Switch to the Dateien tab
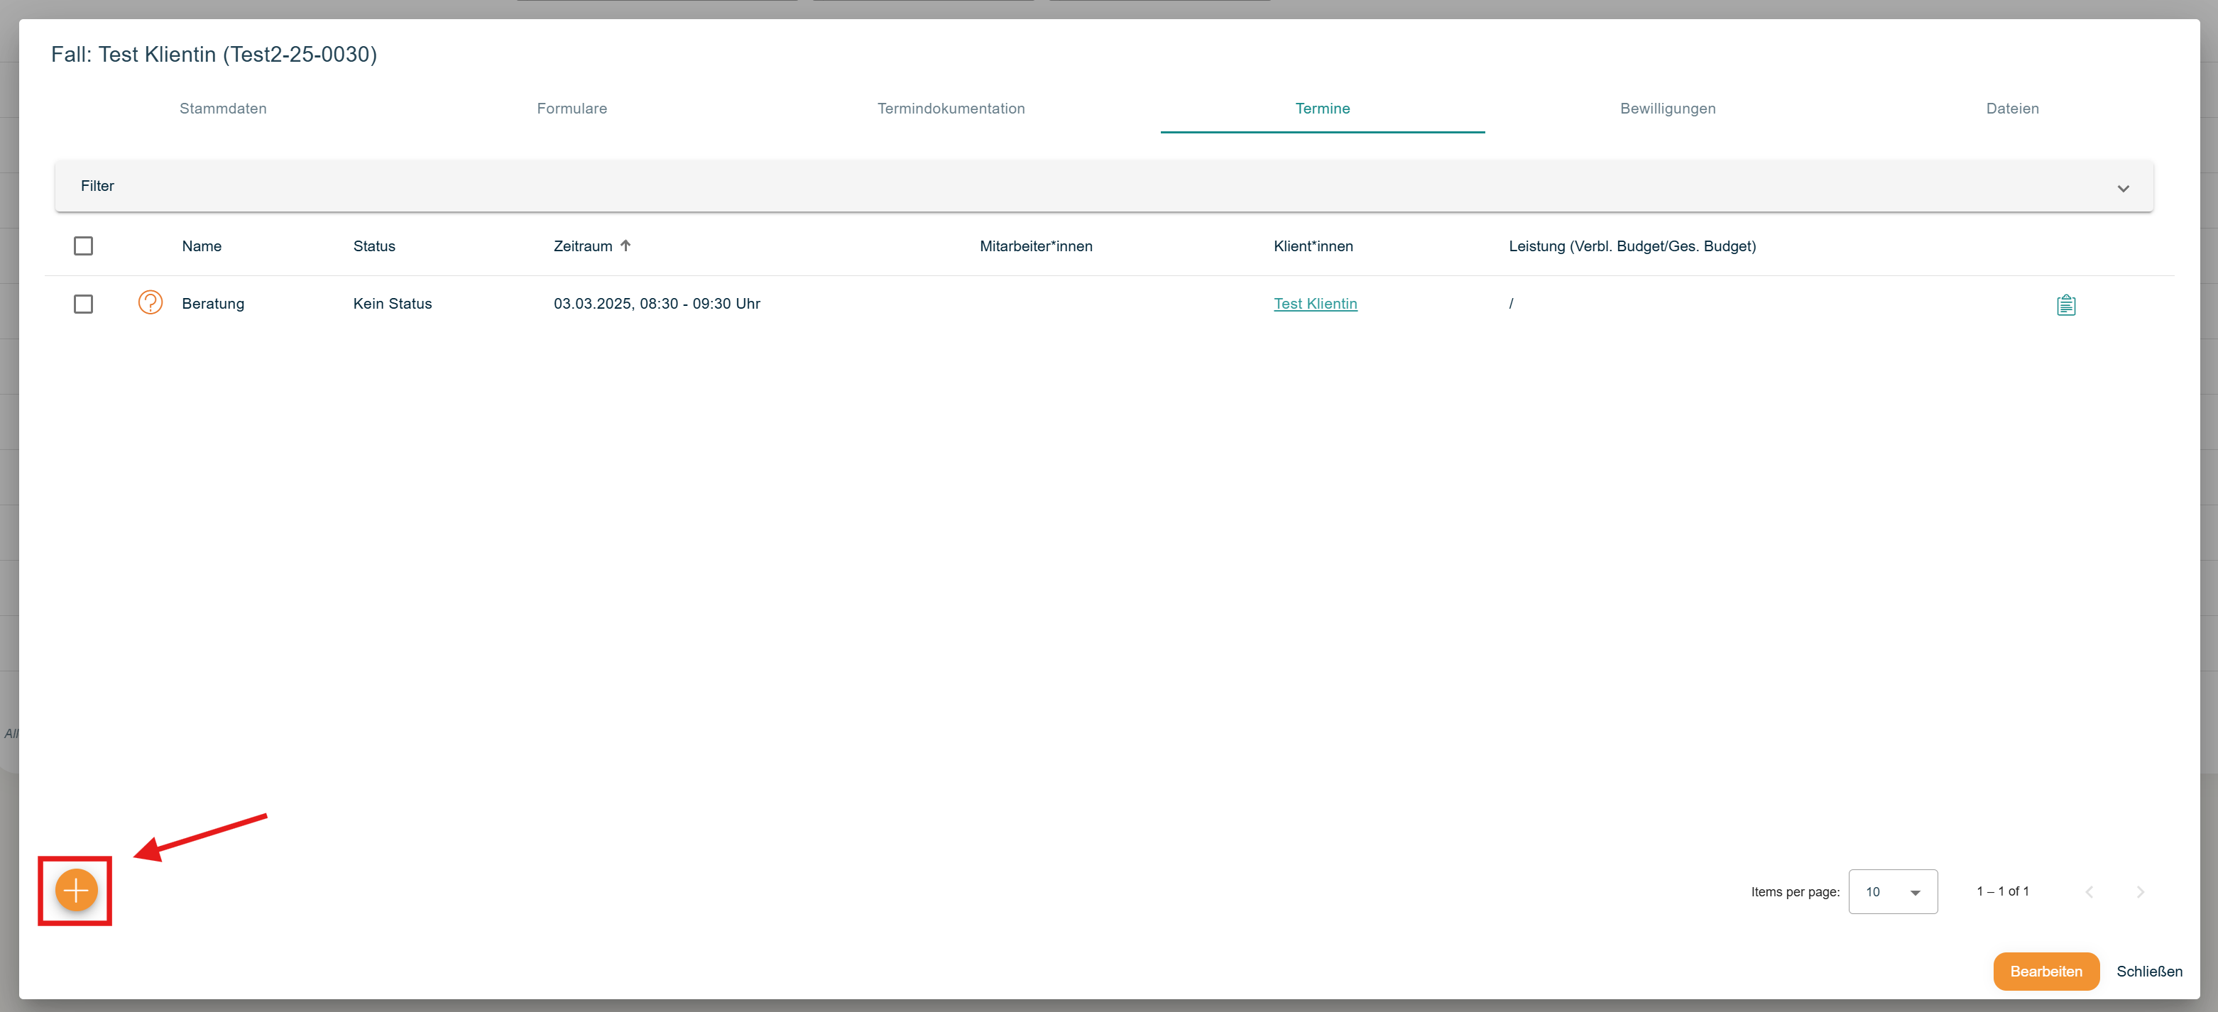This screenshot has width=2218, height=1012. [x=2012, y=109]
